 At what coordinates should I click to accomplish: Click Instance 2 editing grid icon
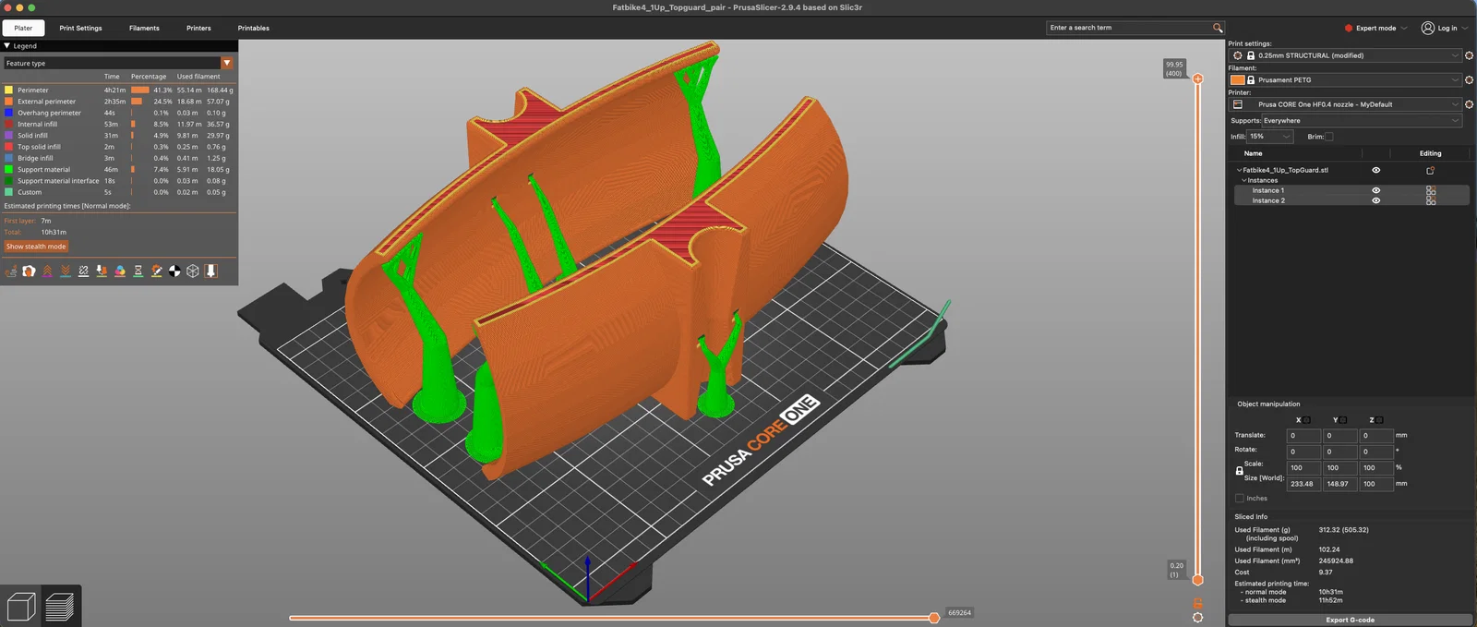pos(1431,200)
